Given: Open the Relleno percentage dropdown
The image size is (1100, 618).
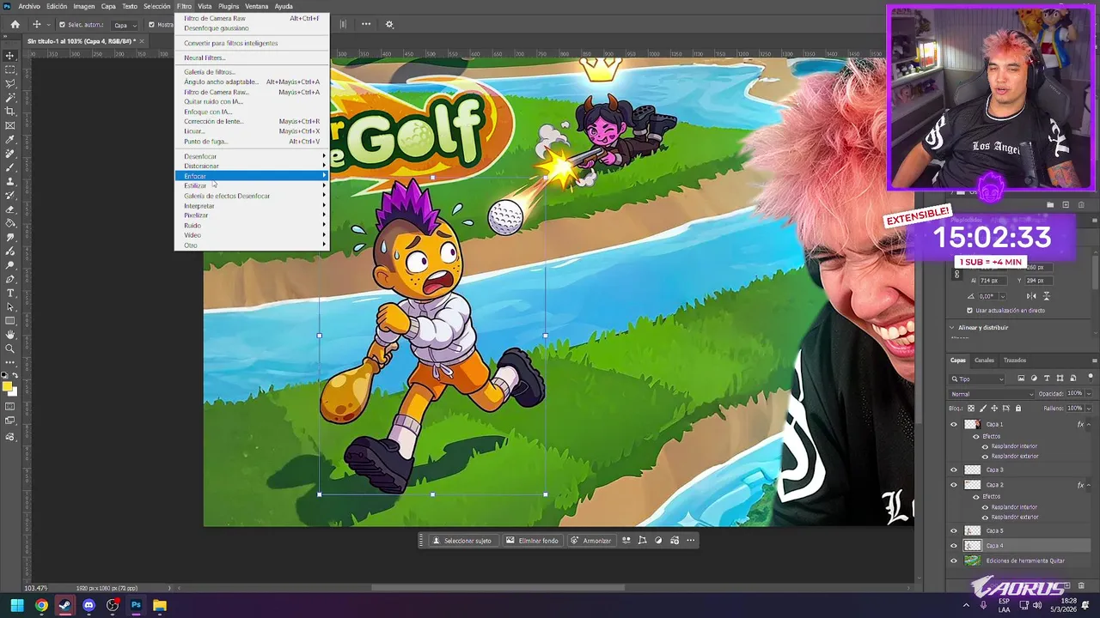Looking at the screenshot, I should click(1089, 409).
